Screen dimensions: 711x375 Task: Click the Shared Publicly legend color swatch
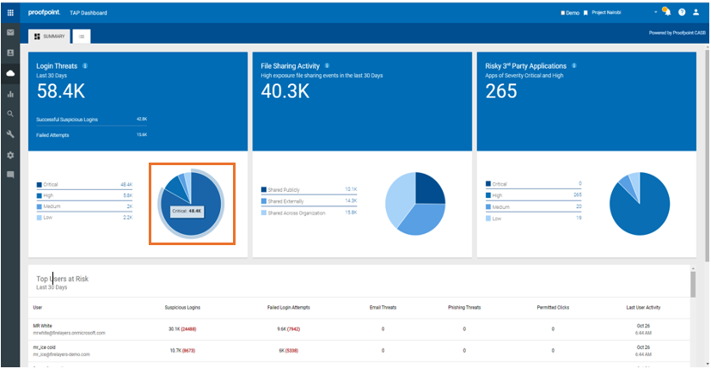264,189
